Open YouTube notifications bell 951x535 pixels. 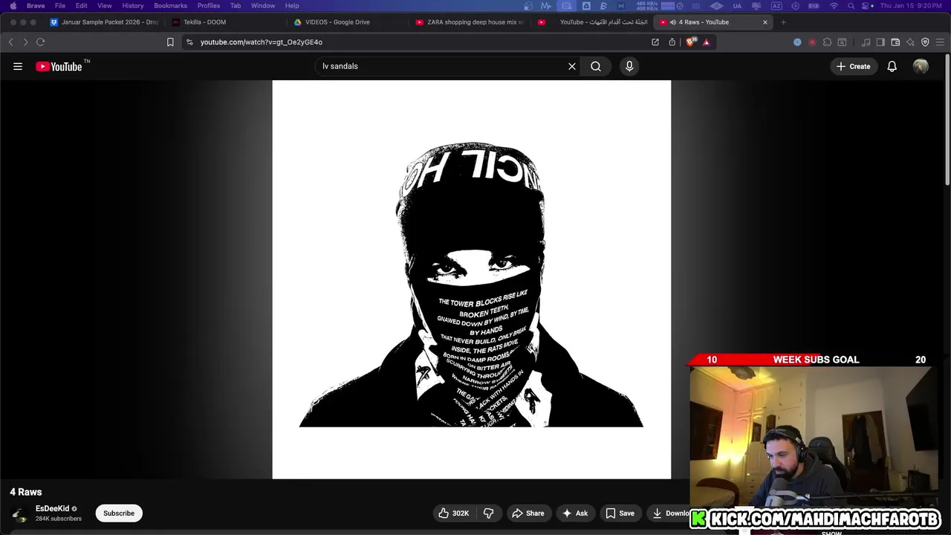point(892,66)
